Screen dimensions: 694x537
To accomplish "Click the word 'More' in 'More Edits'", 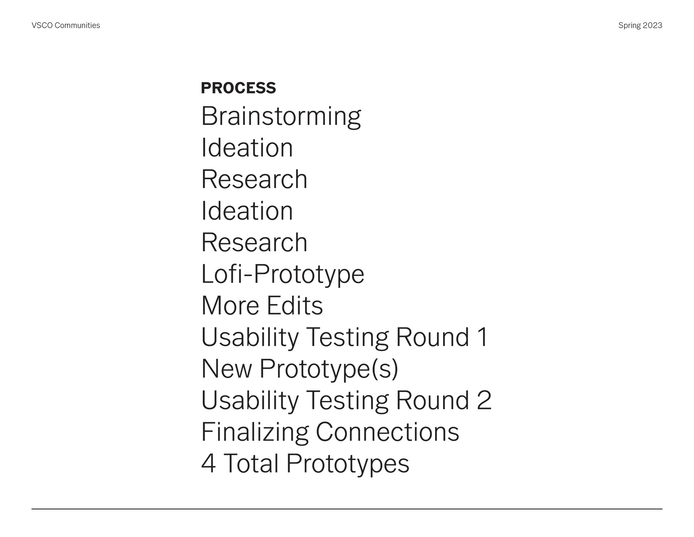I will click(x=230, y=306).
